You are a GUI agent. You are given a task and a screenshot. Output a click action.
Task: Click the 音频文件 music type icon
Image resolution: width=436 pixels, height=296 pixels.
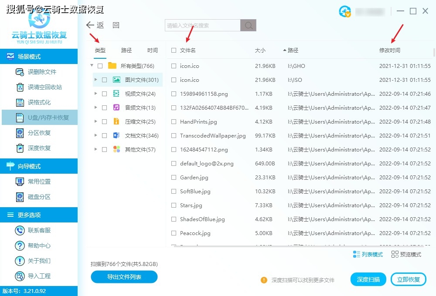pos(116,108)
